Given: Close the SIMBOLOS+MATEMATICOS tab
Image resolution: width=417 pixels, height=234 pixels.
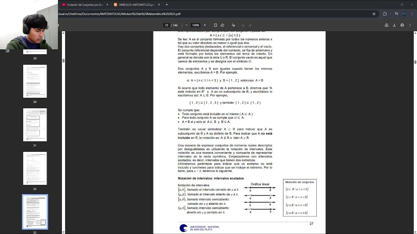Looking at the screenshot, I should (x=159, y=5).
